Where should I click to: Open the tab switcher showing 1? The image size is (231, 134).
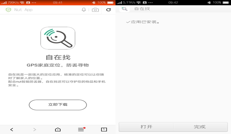pyautogui.click(x=104, y=129)
